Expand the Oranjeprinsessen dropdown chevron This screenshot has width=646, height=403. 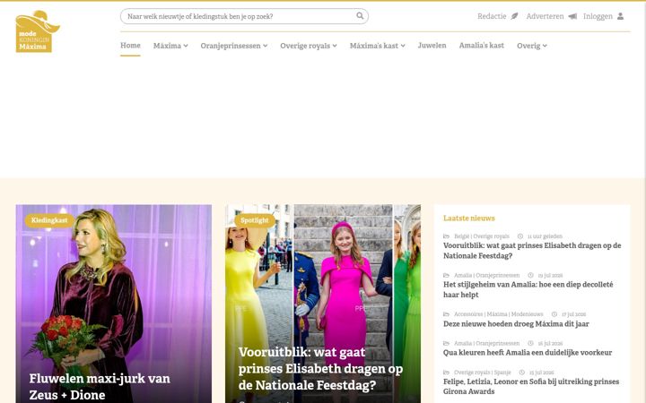[x=266, y=46]
